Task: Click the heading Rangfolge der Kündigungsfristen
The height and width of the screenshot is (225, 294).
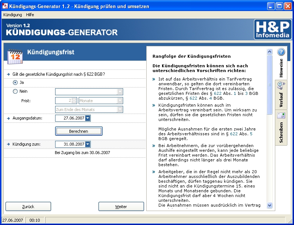Action: click(191, 56)
